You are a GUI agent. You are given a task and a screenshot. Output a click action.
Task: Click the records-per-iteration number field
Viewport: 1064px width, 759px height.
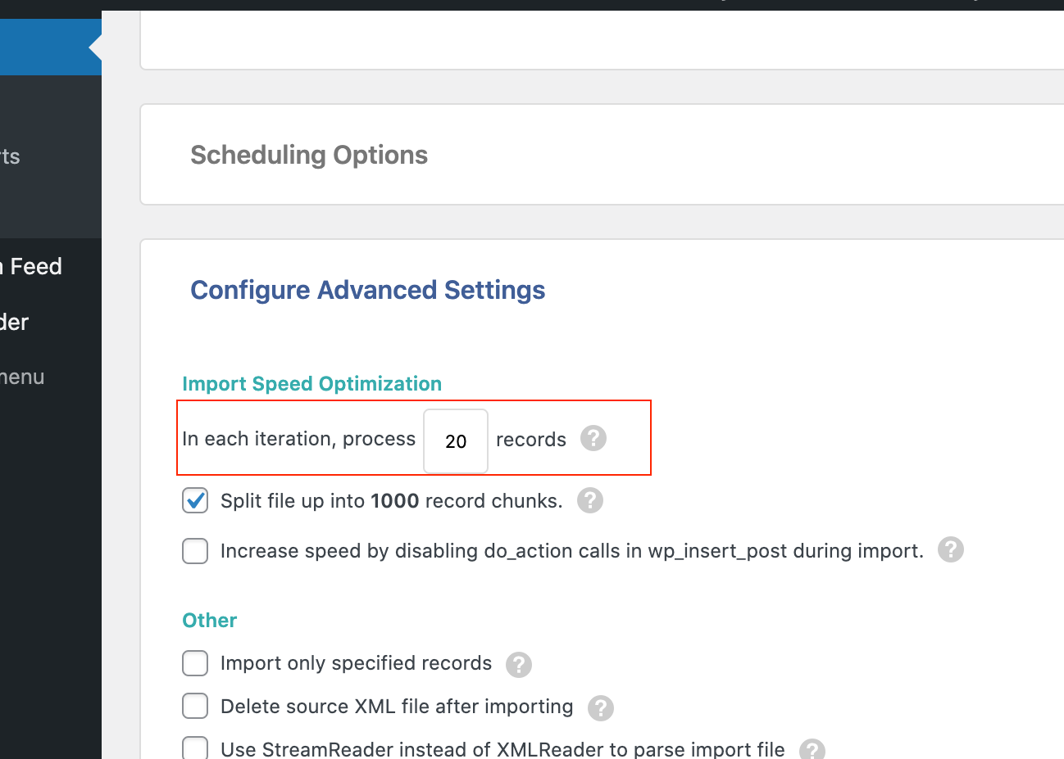[456, 440]
